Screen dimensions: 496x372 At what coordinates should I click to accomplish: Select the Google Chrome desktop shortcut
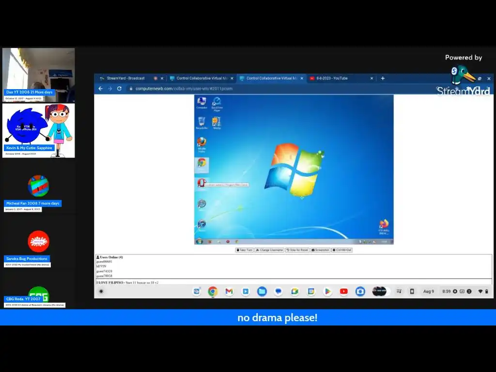201,165
